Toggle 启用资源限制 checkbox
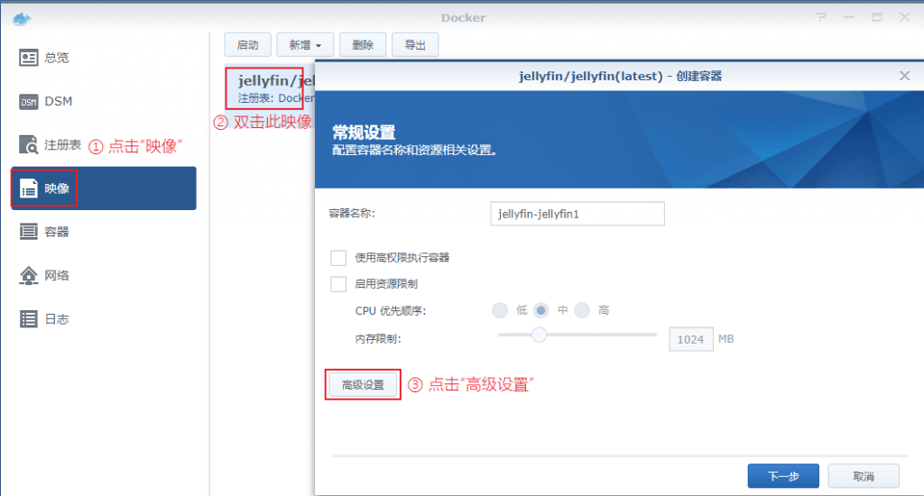 pyautogui.click(x=338, y=284)
